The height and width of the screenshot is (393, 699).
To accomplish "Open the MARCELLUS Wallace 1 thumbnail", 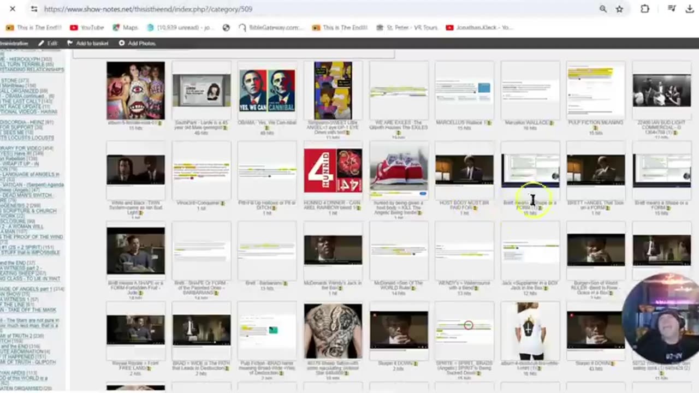I will click(464, 91).
